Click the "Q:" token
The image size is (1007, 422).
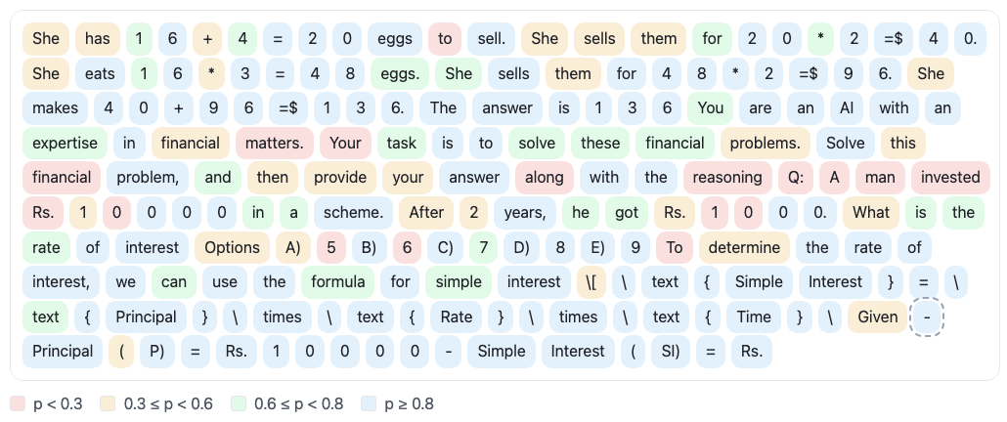(795, 178)
